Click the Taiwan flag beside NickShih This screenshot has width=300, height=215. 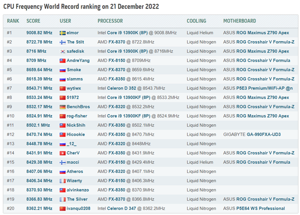[62, 125]
